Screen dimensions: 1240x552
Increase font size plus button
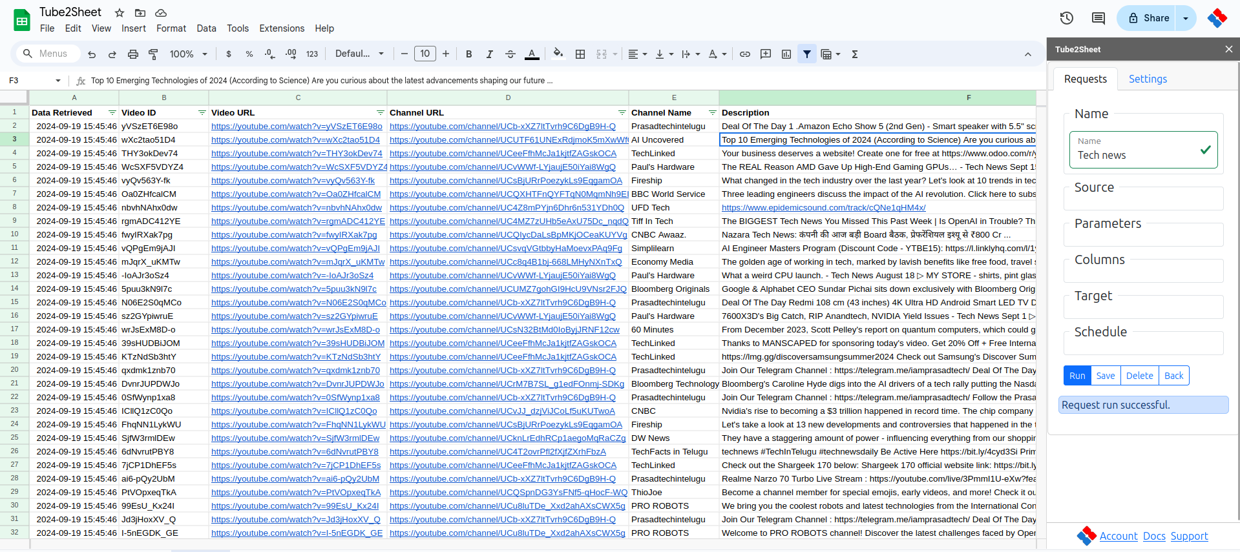tap(446, 54)
